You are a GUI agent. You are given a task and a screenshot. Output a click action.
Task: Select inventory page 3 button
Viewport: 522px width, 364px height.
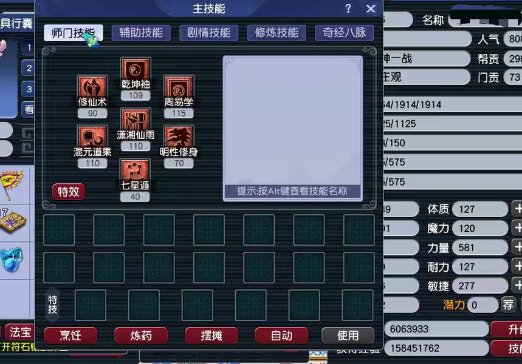click(29, 89)
